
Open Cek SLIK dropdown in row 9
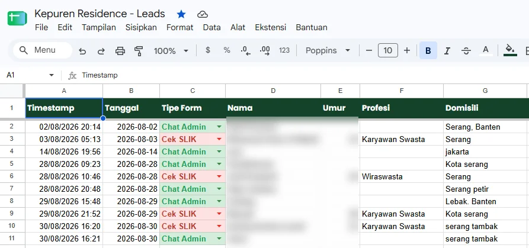point(219,214)
